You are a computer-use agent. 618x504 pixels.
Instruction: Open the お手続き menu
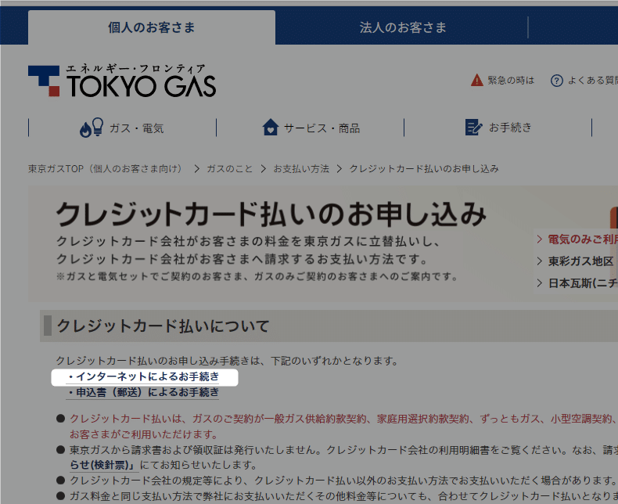click(498, 128)
